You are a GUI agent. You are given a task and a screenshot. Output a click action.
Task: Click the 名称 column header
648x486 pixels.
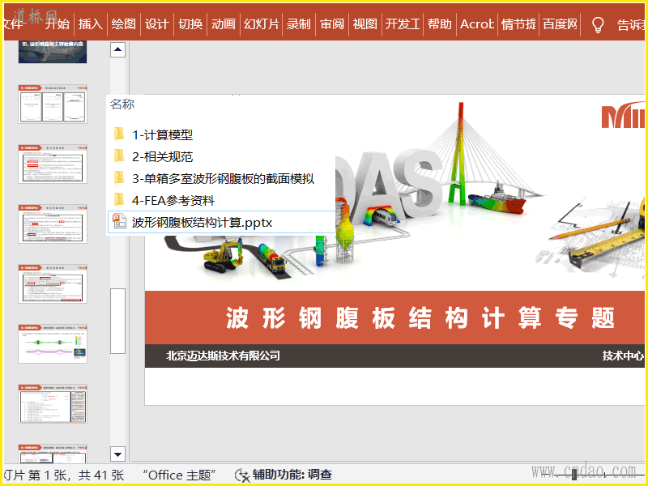[x=122, y=104]
